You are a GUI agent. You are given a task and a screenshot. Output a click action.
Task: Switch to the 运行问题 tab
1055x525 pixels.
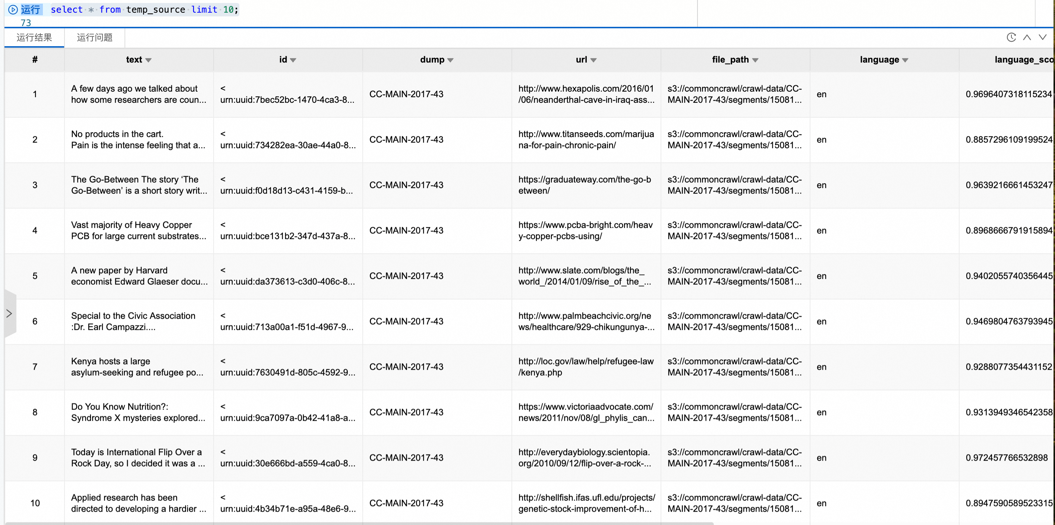pos(94,38)
